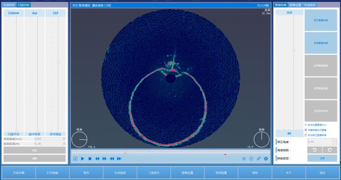The height and width of the screenshot is (180, 341).
Task: Toggle the 手动修正图像转角 checkbox
Action: pos(306,135)
